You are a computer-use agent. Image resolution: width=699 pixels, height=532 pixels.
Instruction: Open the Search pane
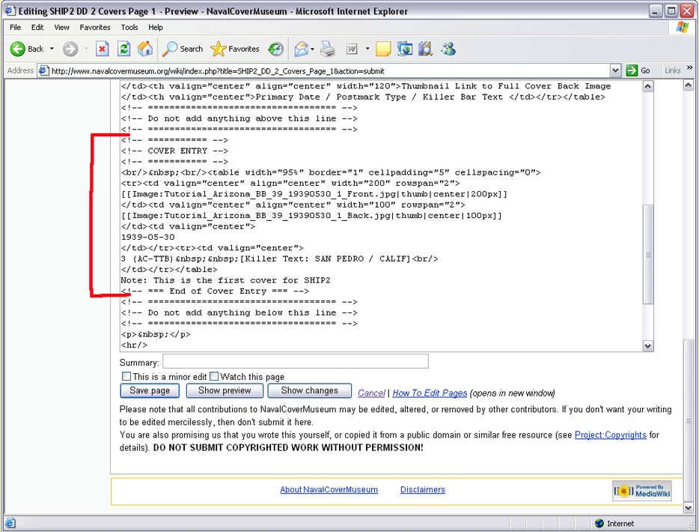coord(183,49)
